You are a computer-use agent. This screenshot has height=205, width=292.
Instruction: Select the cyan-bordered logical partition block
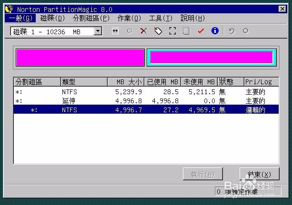[211, 58]
